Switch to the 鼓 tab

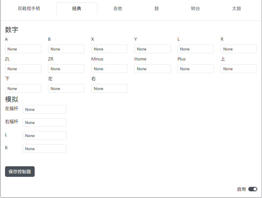pyautogui.click(x=157, y=8)
